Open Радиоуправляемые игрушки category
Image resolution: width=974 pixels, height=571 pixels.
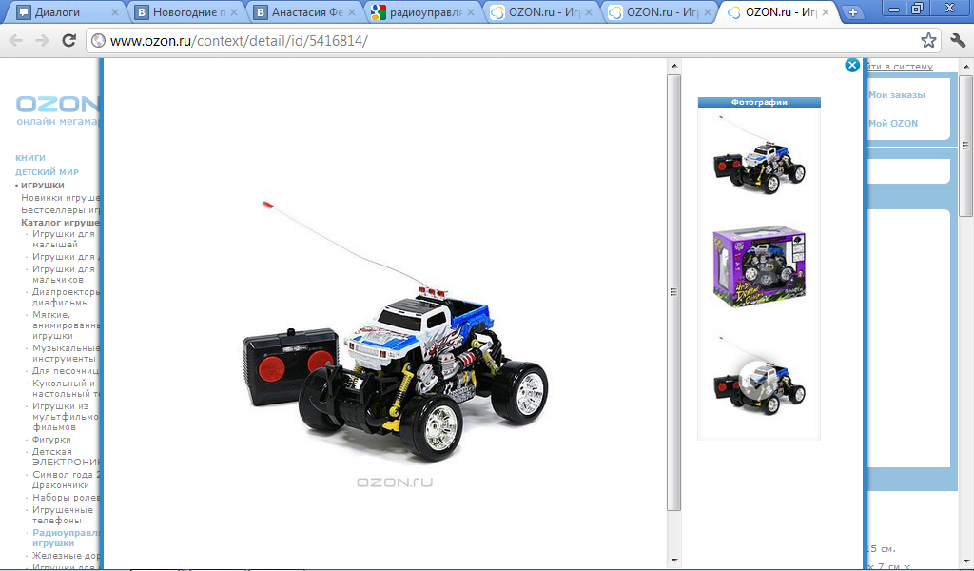pyautogui.click(x=66, y=538)
